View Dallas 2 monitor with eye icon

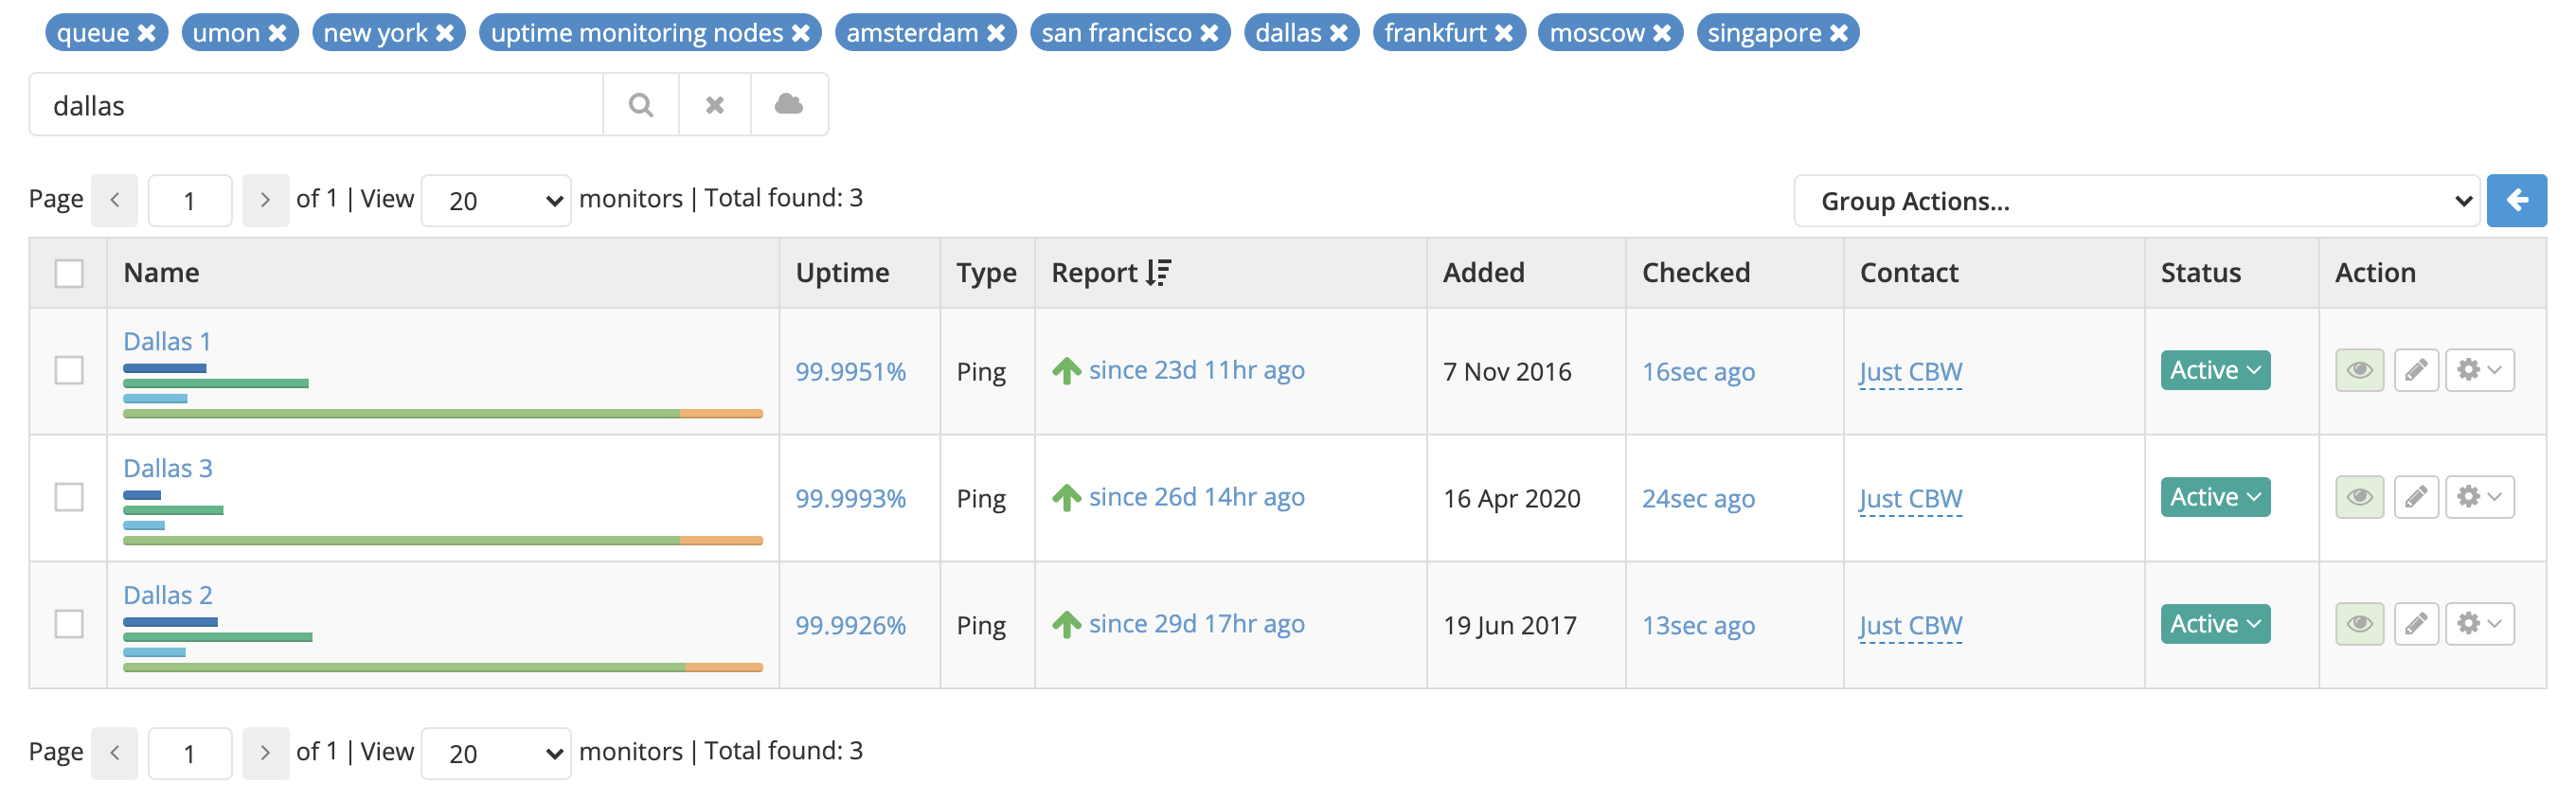click(2359, 624)
